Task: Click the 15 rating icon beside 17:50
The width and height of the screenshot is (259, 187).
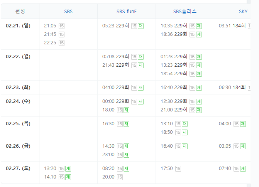Action: (x=178, y=168)
